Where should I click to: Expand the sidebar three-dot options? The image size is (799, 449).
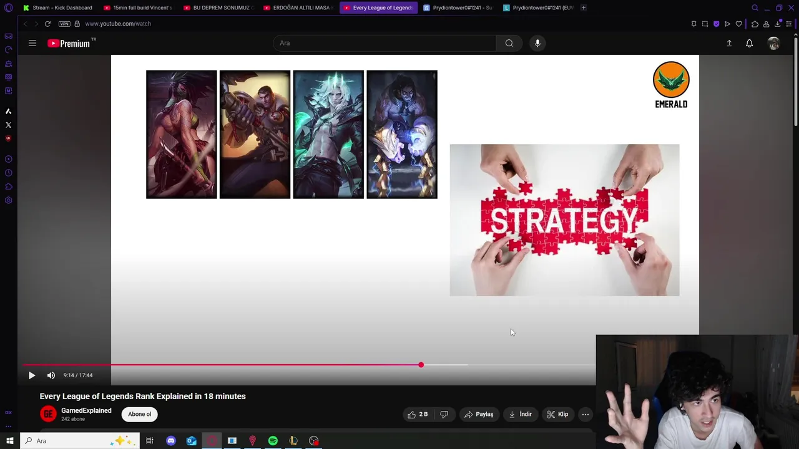click(8, 426)
